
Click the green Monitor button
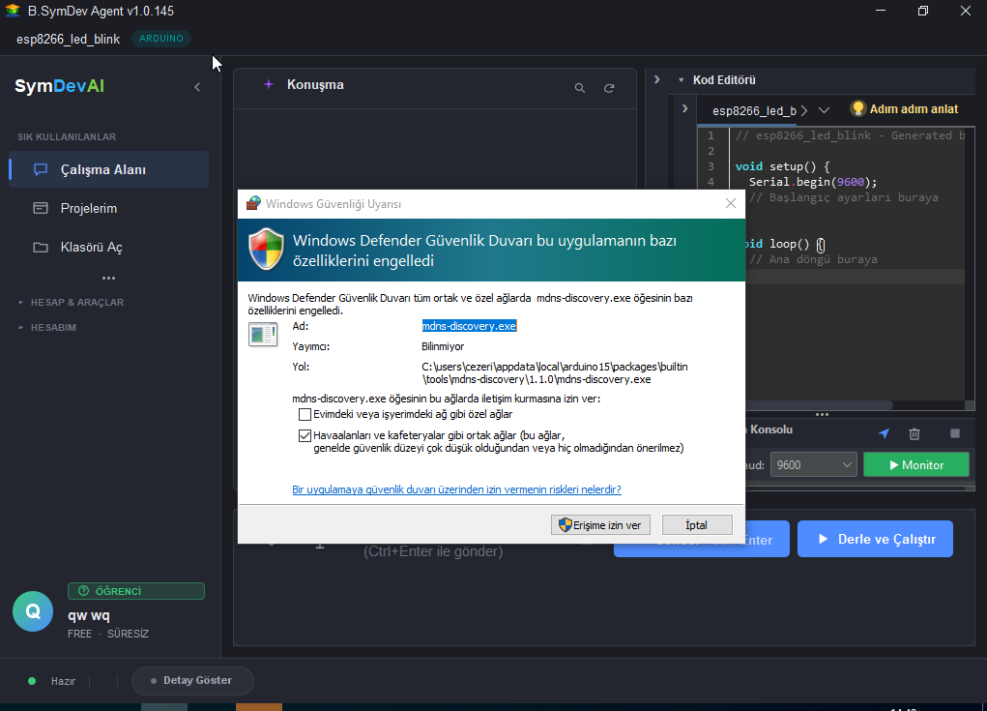916,464
